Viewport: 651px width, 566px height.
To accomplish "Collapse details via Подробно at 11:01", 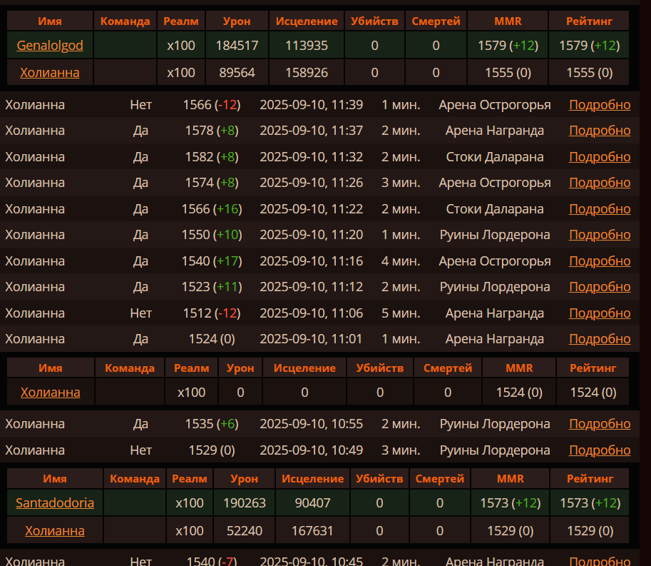I will pos(599,339).
